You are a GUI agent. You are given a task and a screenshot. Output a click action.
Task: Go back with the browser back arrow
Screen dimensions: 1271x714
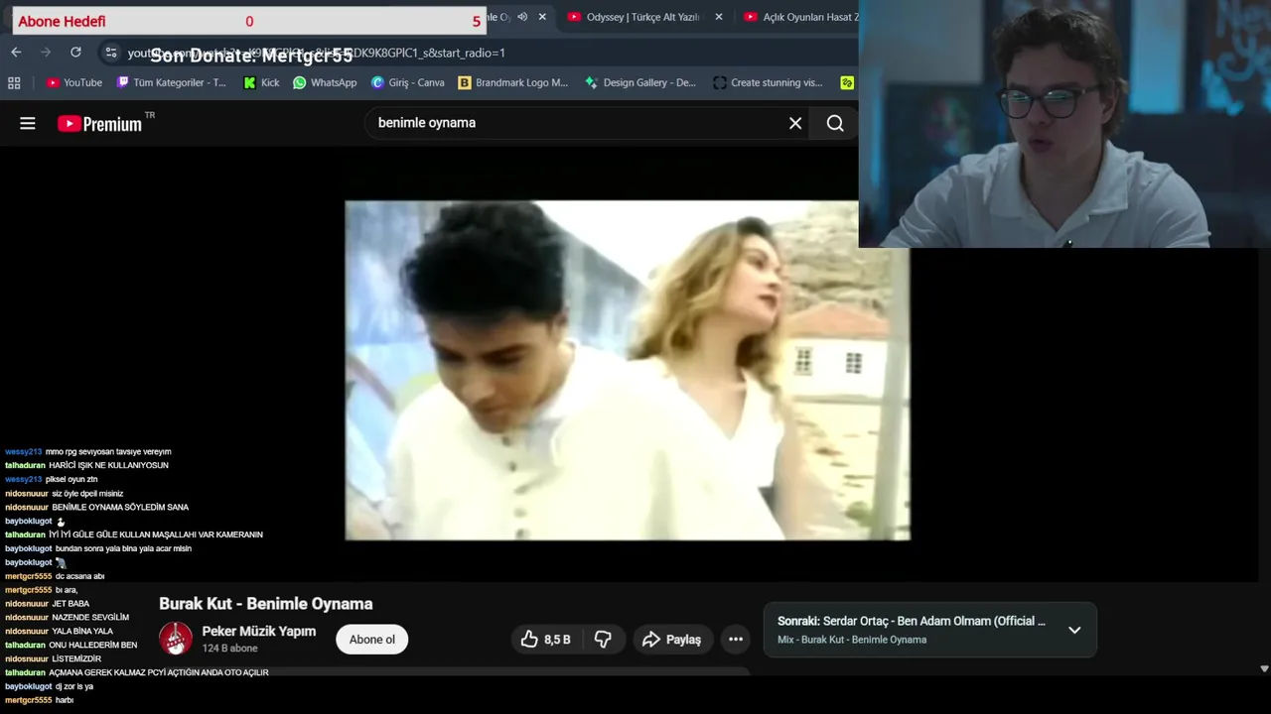click(16, 53)
